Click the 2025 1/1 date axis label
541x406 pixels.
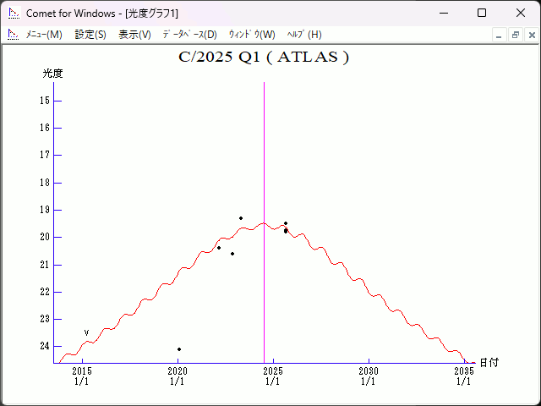273,376
